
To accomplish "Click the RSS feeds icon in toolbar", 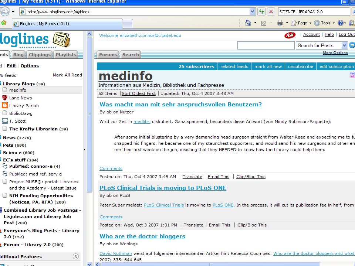I will click(264, 23).
